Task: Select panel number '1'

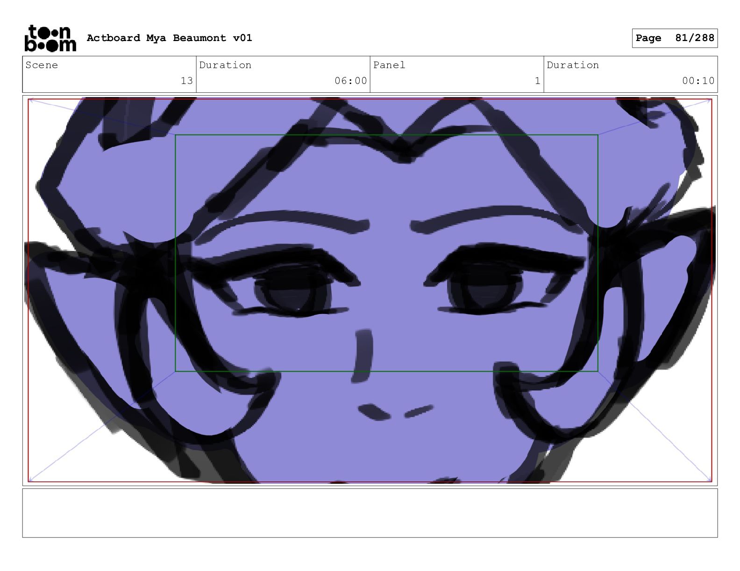Action: [538, 81]
